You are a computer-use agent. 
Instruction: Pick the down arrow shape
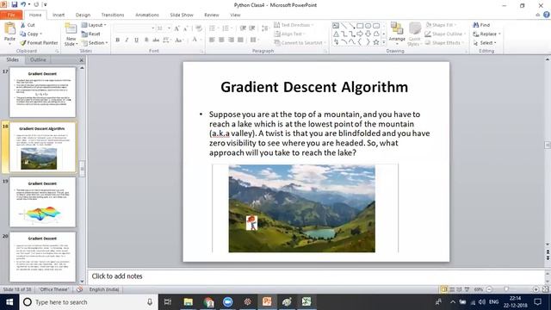pos(368,34)
